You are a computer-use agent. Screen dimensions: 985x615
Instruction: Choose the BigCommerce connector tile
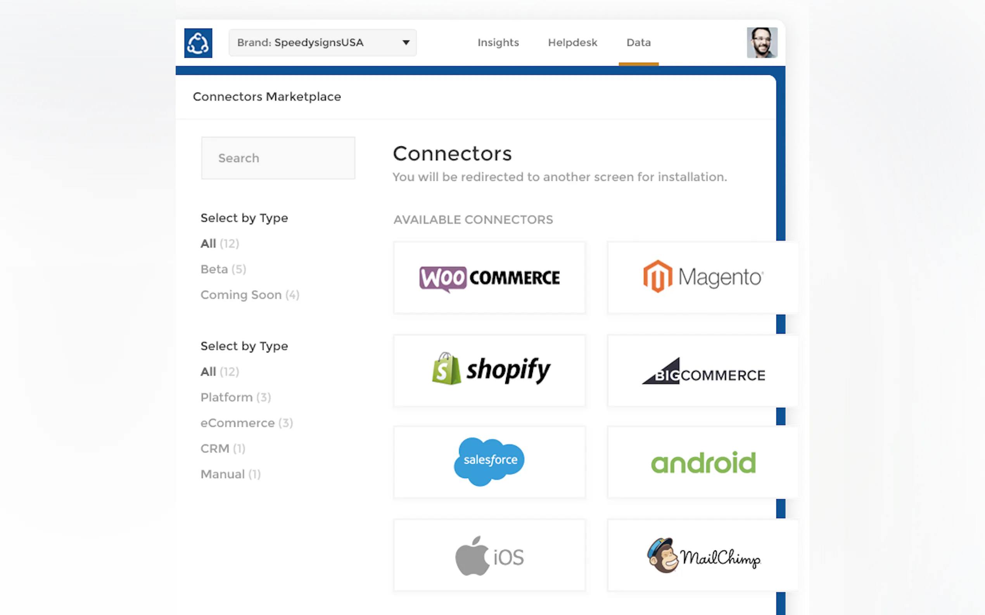click(x=703, y=370)
